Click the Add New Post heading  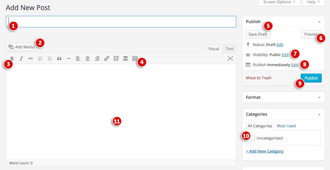pyautogui.click(x=28, y=8)
